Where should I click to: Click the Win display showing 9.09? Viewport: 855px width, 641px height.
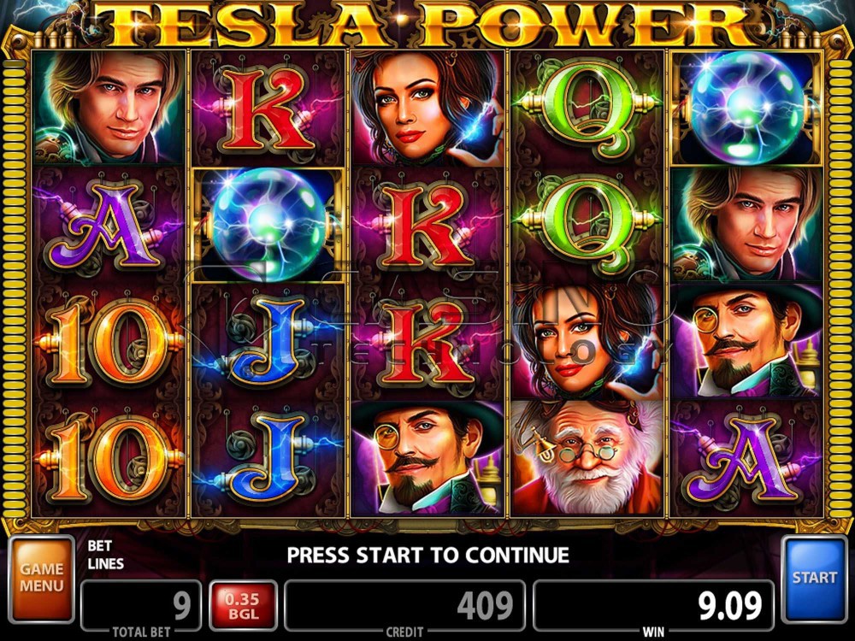[653, 606]
